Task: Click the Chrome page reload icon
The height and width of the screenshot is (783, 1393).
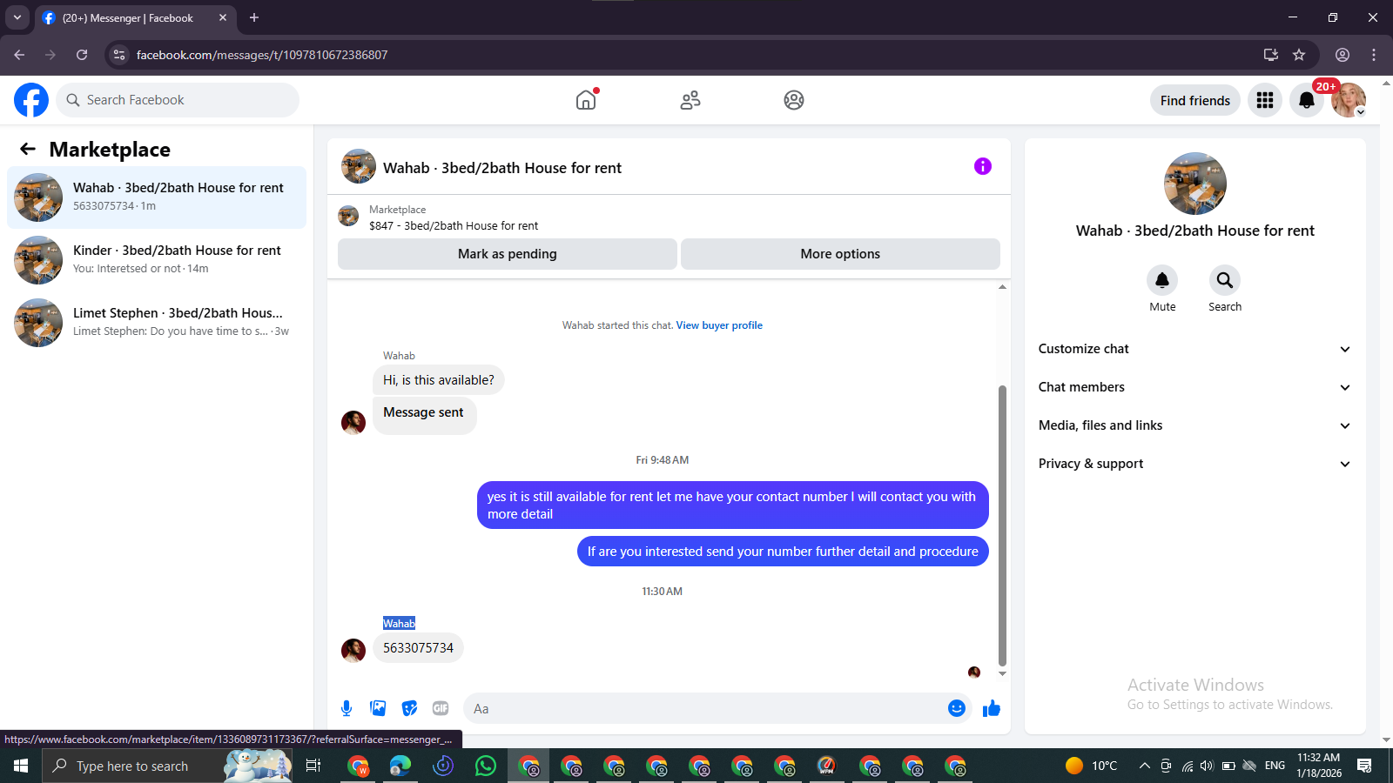Action: pyautogui.click(x=82, y=55)
